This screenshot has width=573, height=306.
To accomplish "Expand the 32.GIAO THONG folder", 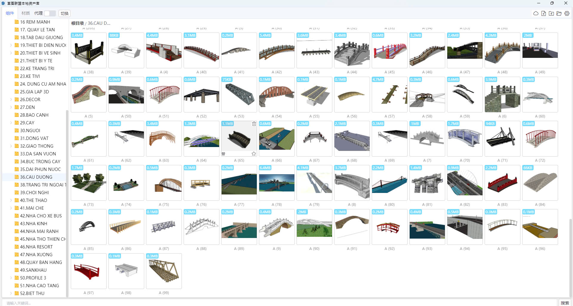I will pos(11,146).
